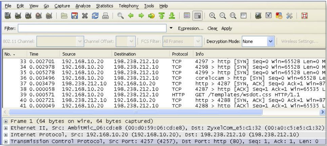327x146 pixels.
Task: Open the 802.11 Channel combo box
Action: tap(60, 41)
